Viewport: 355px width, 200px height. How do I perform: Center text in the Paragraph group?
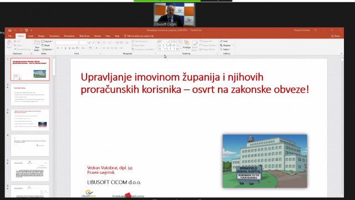[108, 48]
